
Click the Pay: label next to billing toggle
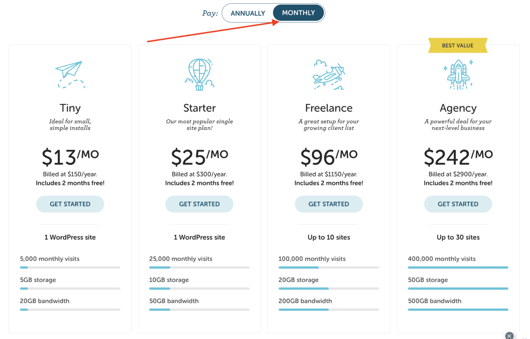tap(209, 13)
